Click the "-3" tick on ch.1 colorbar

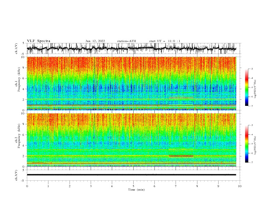[251, 69]
